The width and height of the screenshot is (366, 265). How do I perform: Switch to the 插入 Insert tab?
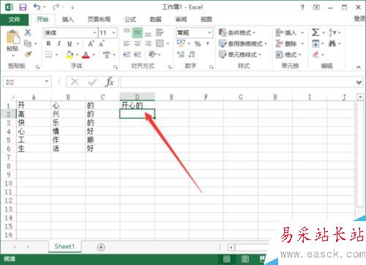68,20
